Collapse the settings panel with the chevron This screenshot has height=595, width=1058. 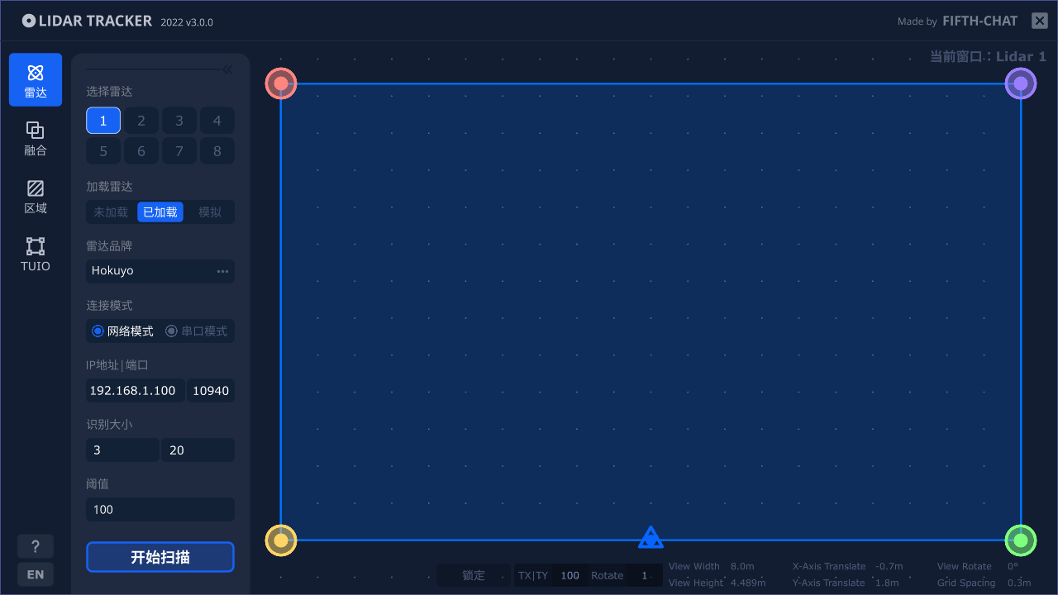coord(227,69)
